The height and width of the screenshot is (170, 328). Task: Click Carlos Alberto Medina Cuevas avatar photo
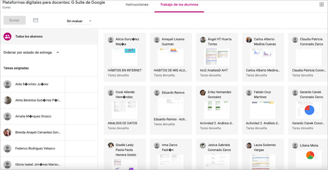pos(249,39)
